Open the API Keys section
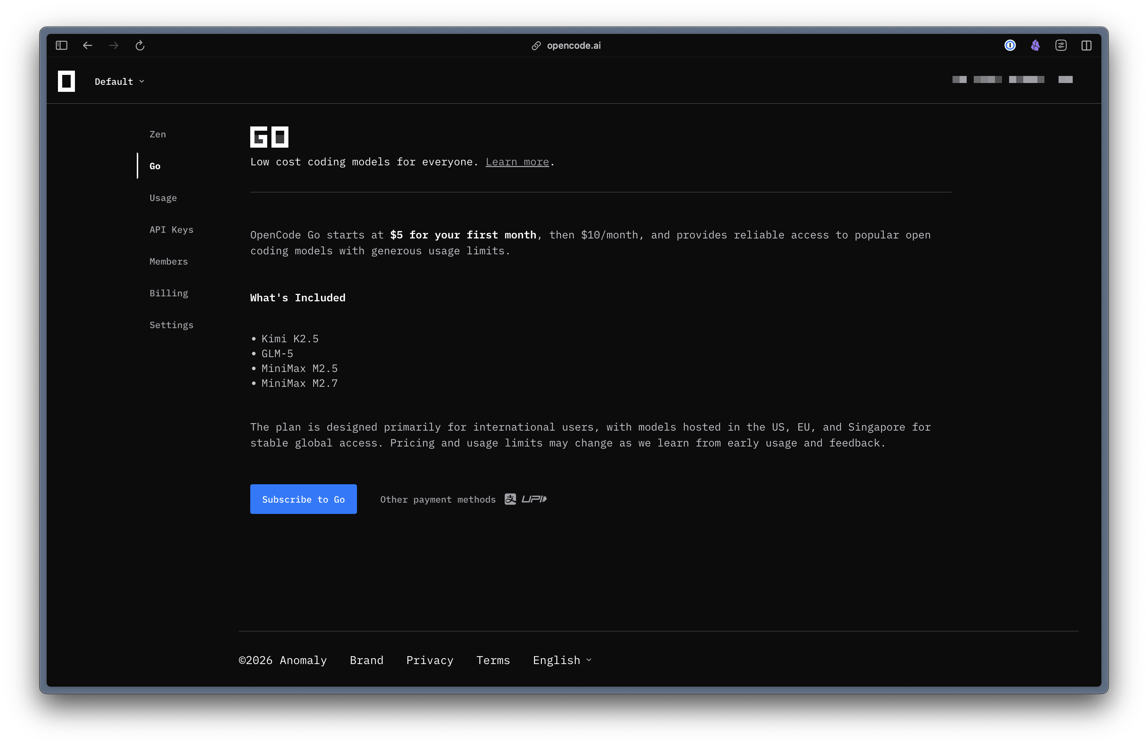 (x=171, y=230)
